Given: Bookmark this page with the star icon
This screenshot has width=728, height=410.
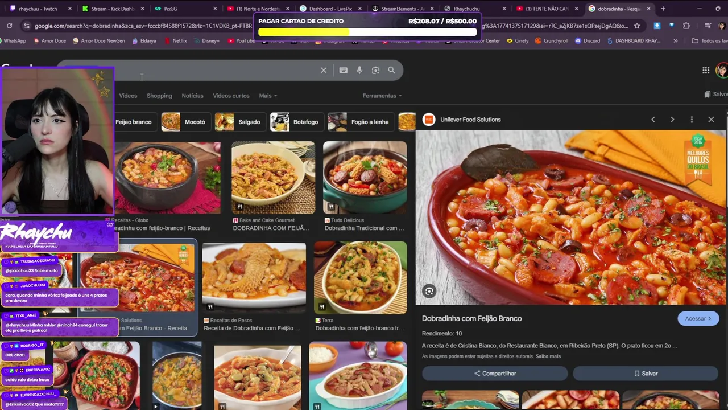Looking at the screenshot, I should (636, 26).
